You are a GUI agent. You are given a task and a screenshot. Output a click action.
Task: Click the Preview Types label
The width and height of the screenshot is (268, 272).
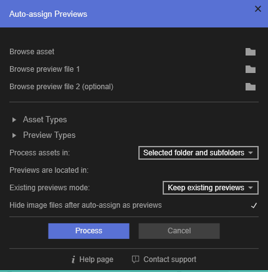49,135
